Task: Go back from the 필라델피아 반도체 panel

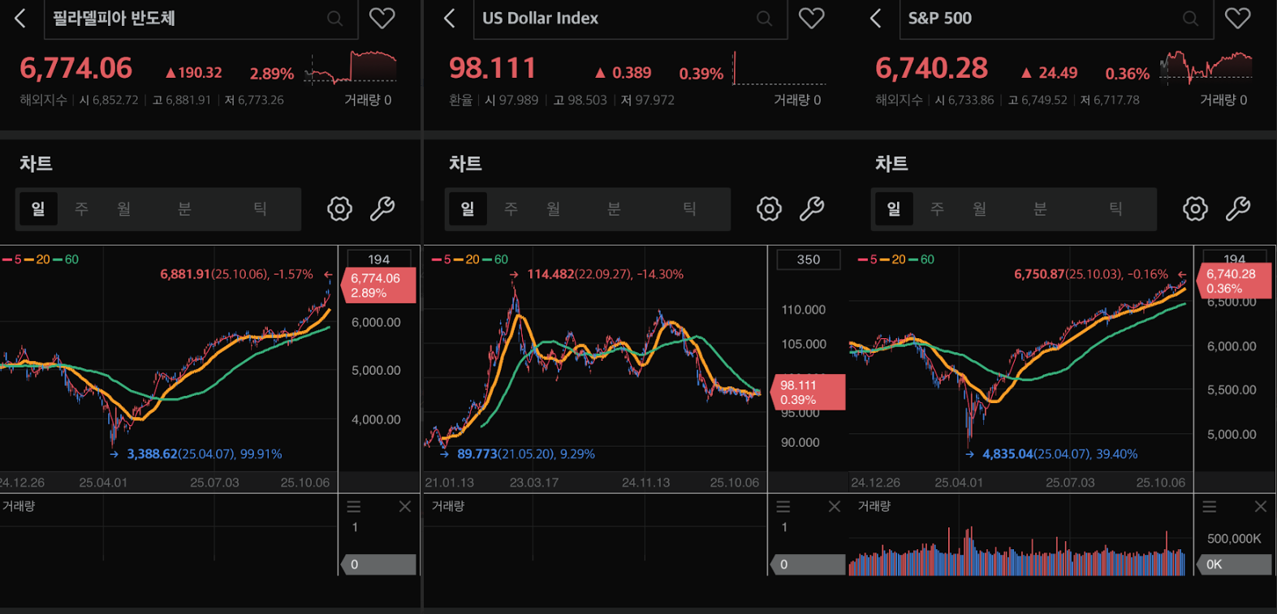Action: pyautogui.click(x=20, y=18)
